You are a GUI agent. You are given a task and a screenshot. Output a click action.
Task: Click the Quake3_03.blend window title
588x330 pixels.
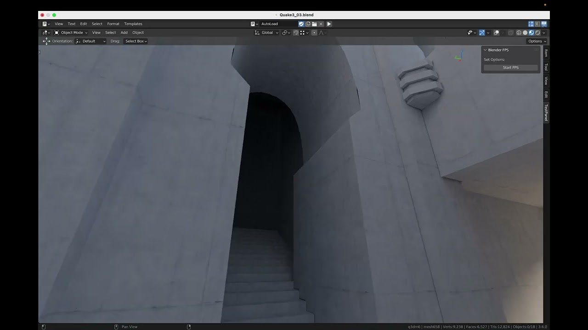pos(296,15)
